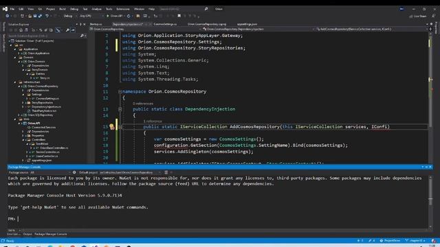The image size is (440, 247).
Task: Click the Save toolbar icon
Action: point(35,16)
